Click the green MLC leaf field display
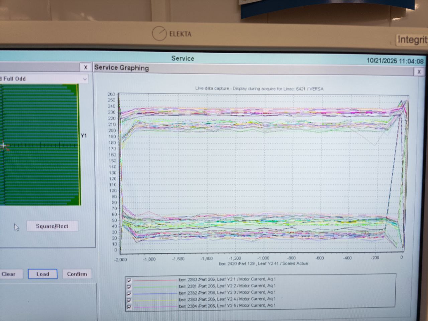 [39, 145]
